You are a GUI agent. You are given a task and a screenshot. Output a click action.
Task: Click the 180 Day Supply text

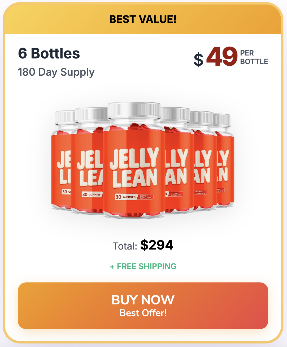click(56, 72)
